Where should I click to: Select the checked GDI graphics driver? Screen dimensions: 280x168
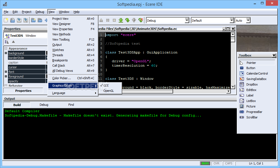click(x=110, y=86)
